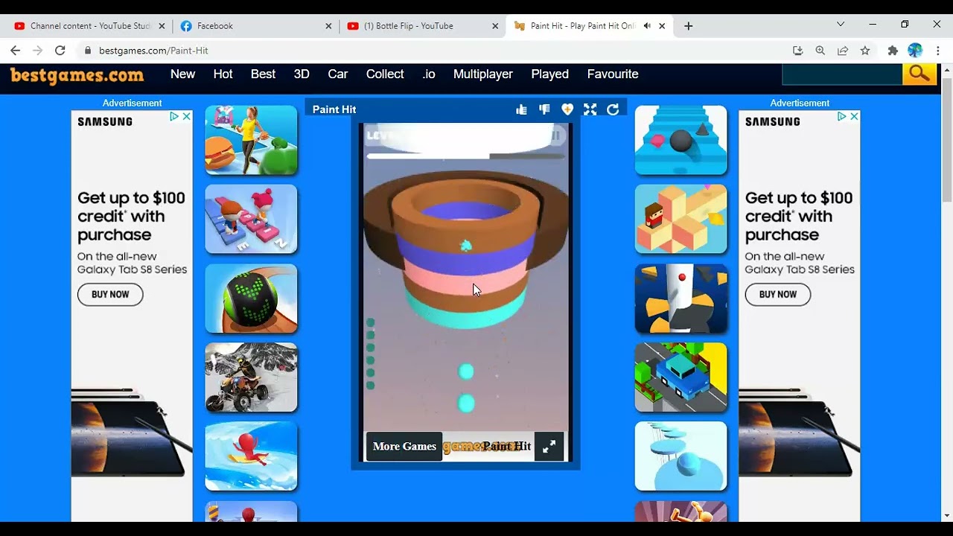
Task: Open the green dotted rolling ball game thumbnail
Action: click(x=252, y=299)
